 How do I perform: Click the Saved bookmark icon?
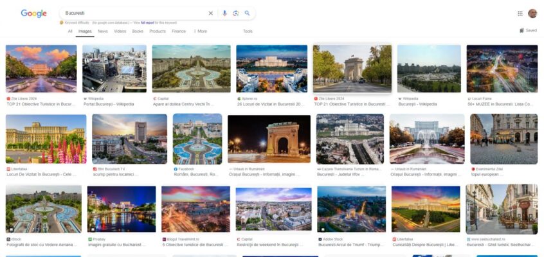pyautogui.click(x=521, y=31)
